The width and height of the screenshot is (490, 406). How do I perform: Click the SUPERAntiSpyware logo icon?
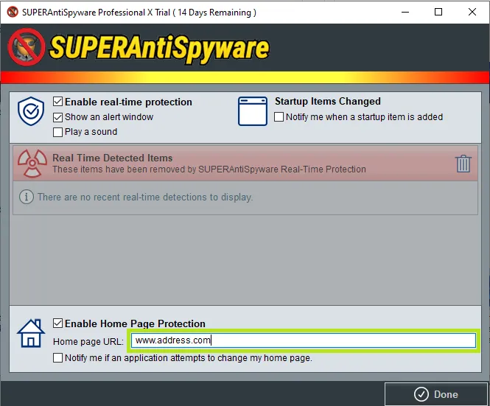27,47
